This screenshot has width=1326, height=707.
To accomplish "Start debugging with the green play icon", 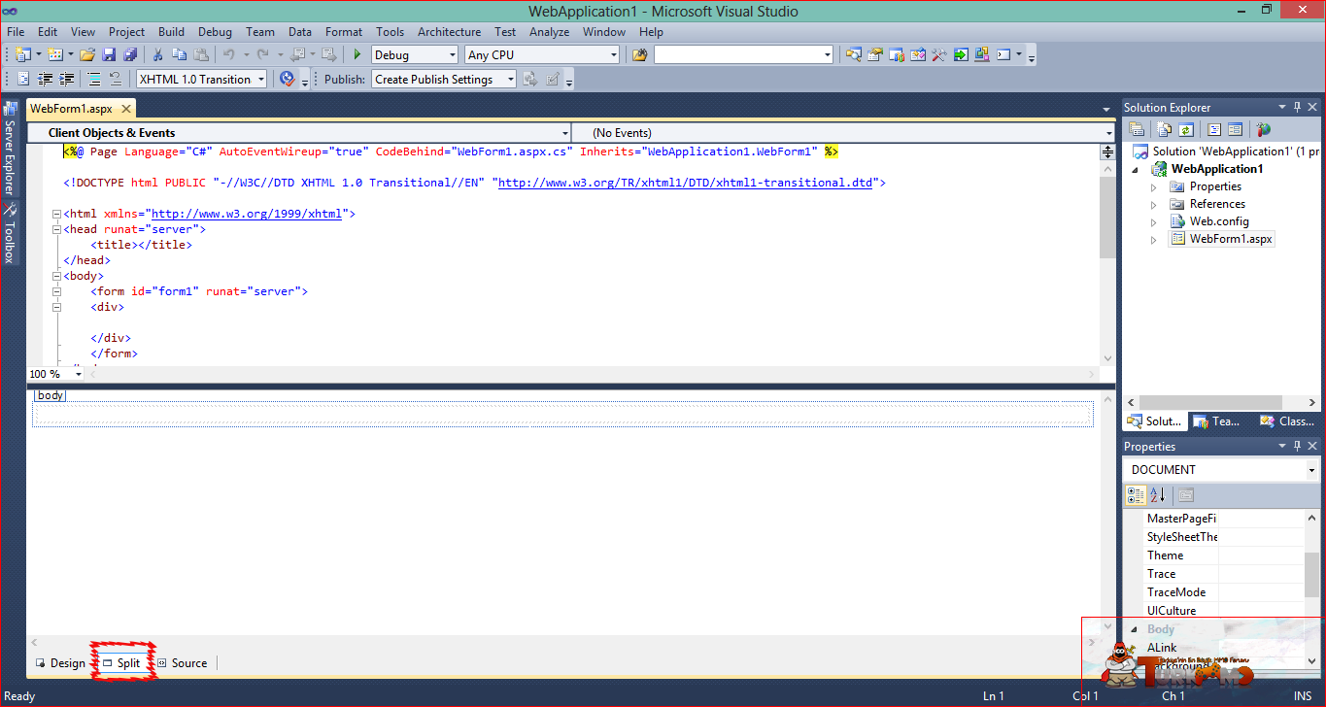I will (x=357, y=55).
